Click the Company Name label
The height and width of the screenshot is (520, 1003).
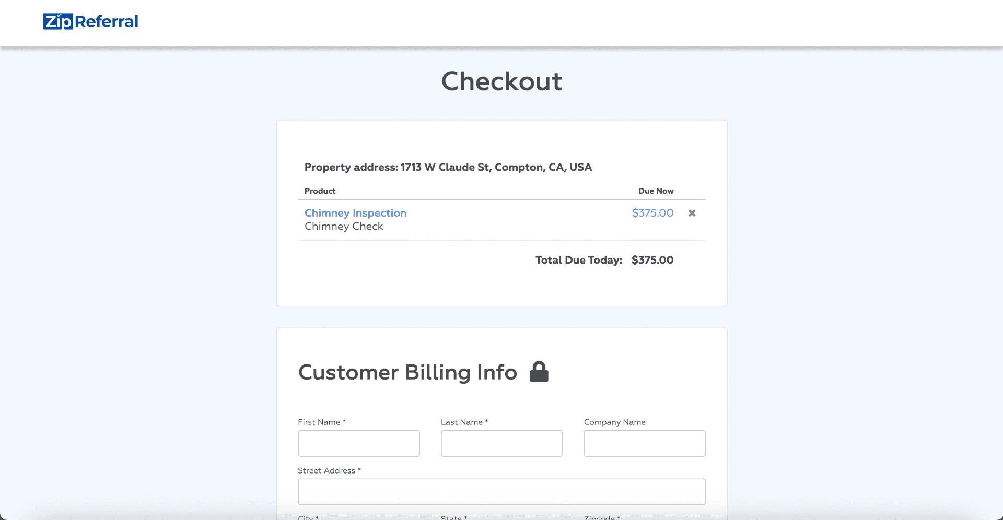coord(614,422)
